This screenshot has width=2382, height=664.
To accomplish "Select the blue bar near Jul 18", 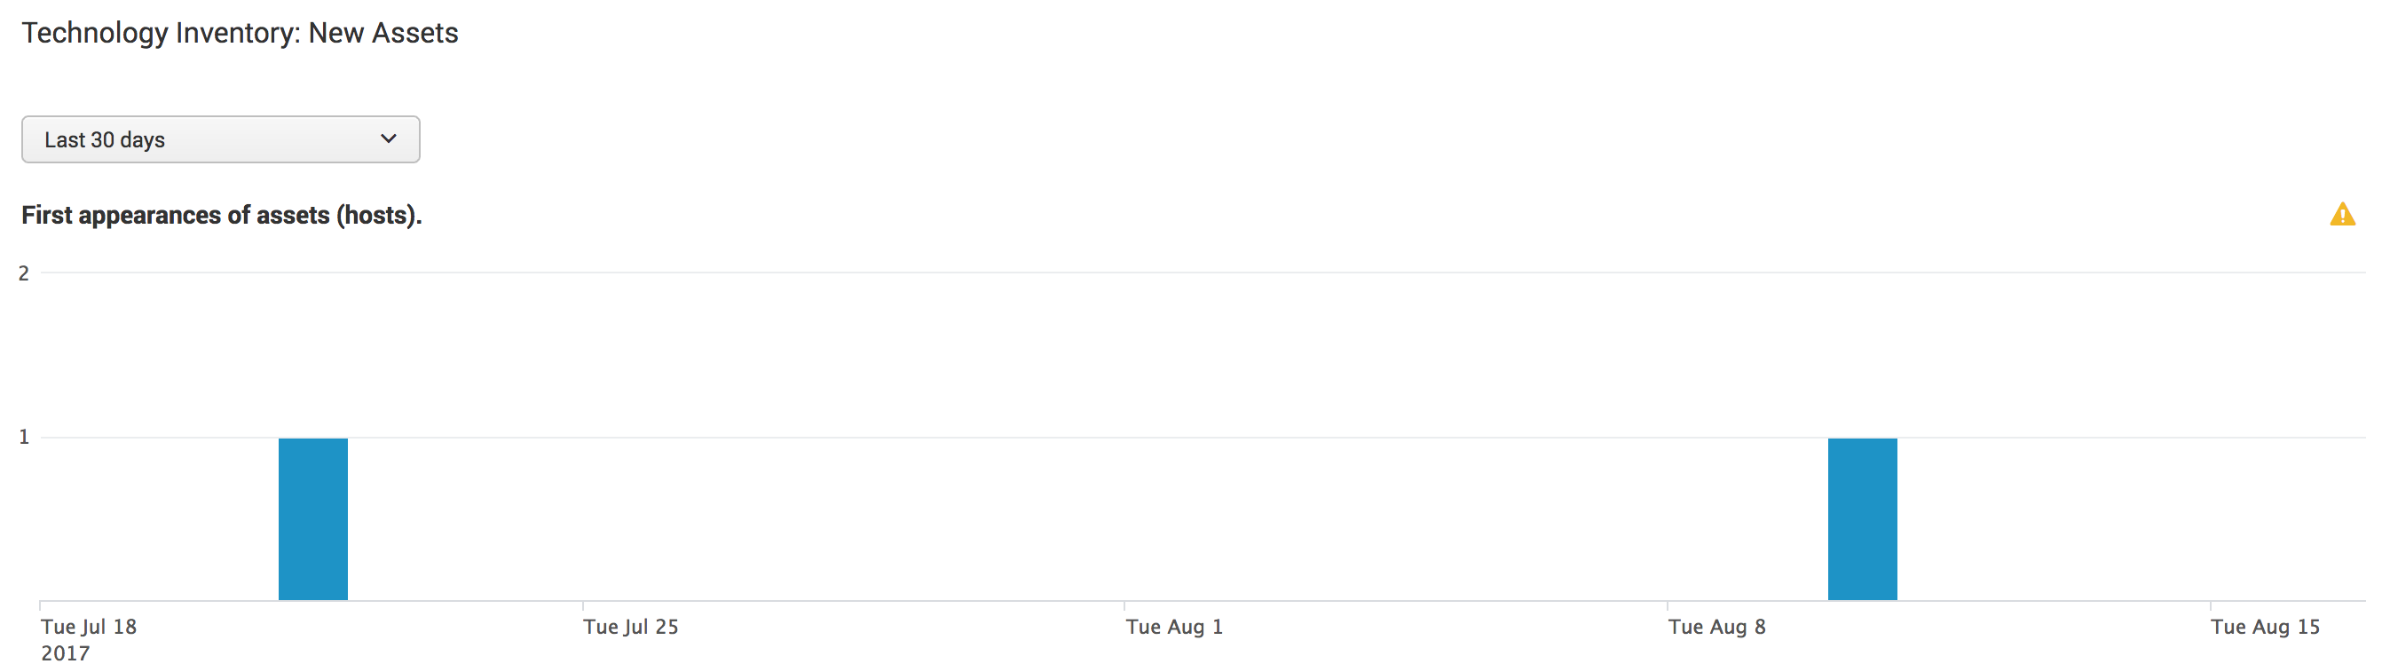I will [x=312, y=518].
